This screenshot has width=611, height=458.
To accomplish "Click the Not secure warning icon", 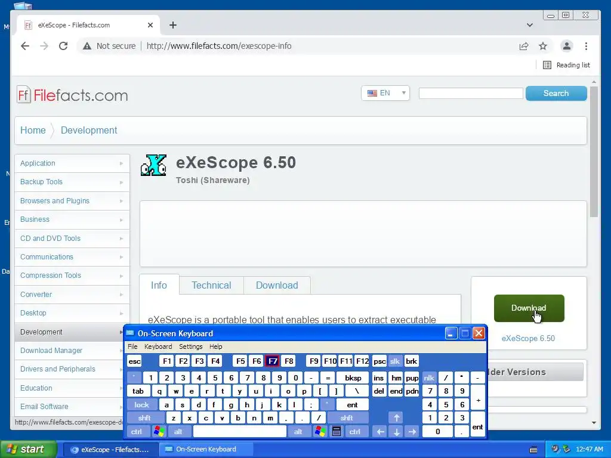I will (x=87, y=46).
